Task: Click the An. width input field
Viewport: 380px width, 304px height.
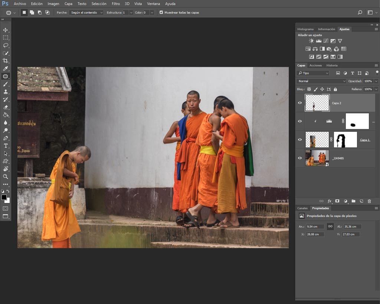Action: (x=315, y=226)
